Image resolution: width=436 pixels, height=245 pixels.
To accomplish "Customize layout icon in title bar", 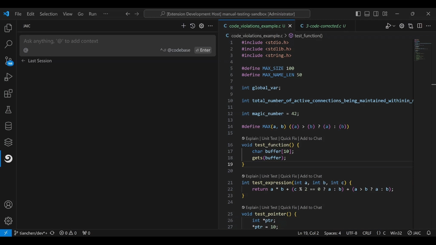I will tap(385, 13).
